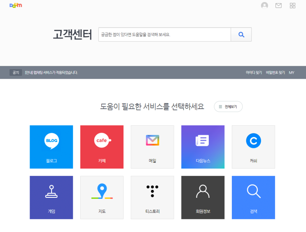Viewport: 306px width, 232px height.
Task: Select the 블로그 service tile
Action: 51,147
